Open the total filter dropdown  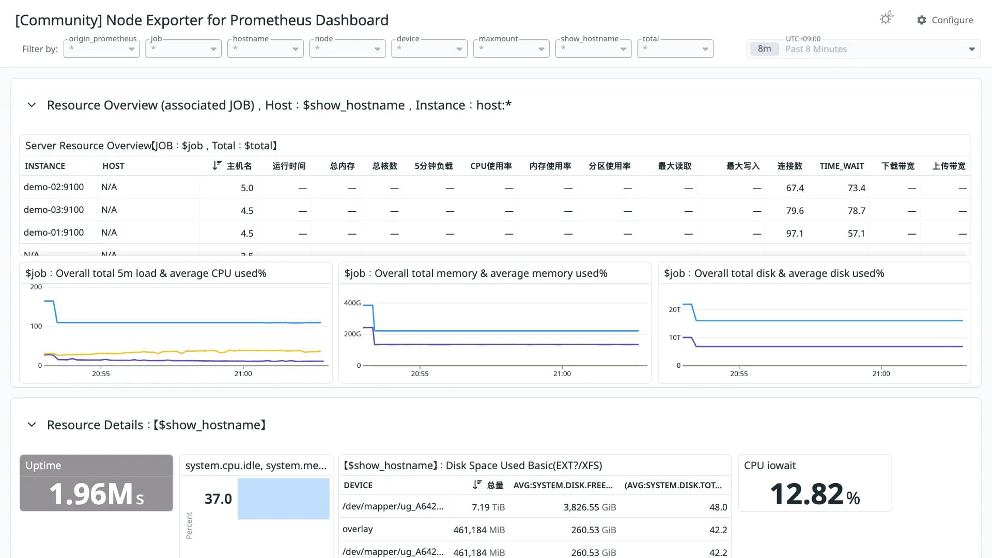pyautogui.click(x=675, y=49)
